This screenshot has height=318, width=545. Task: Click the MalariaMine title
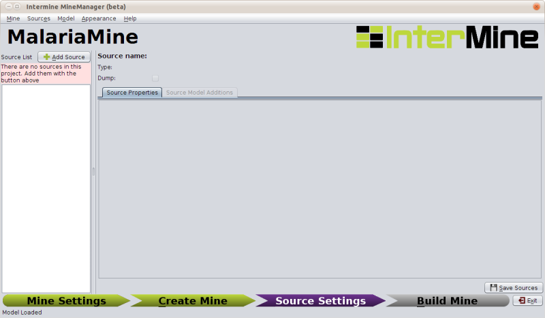(x=73, y=37)
